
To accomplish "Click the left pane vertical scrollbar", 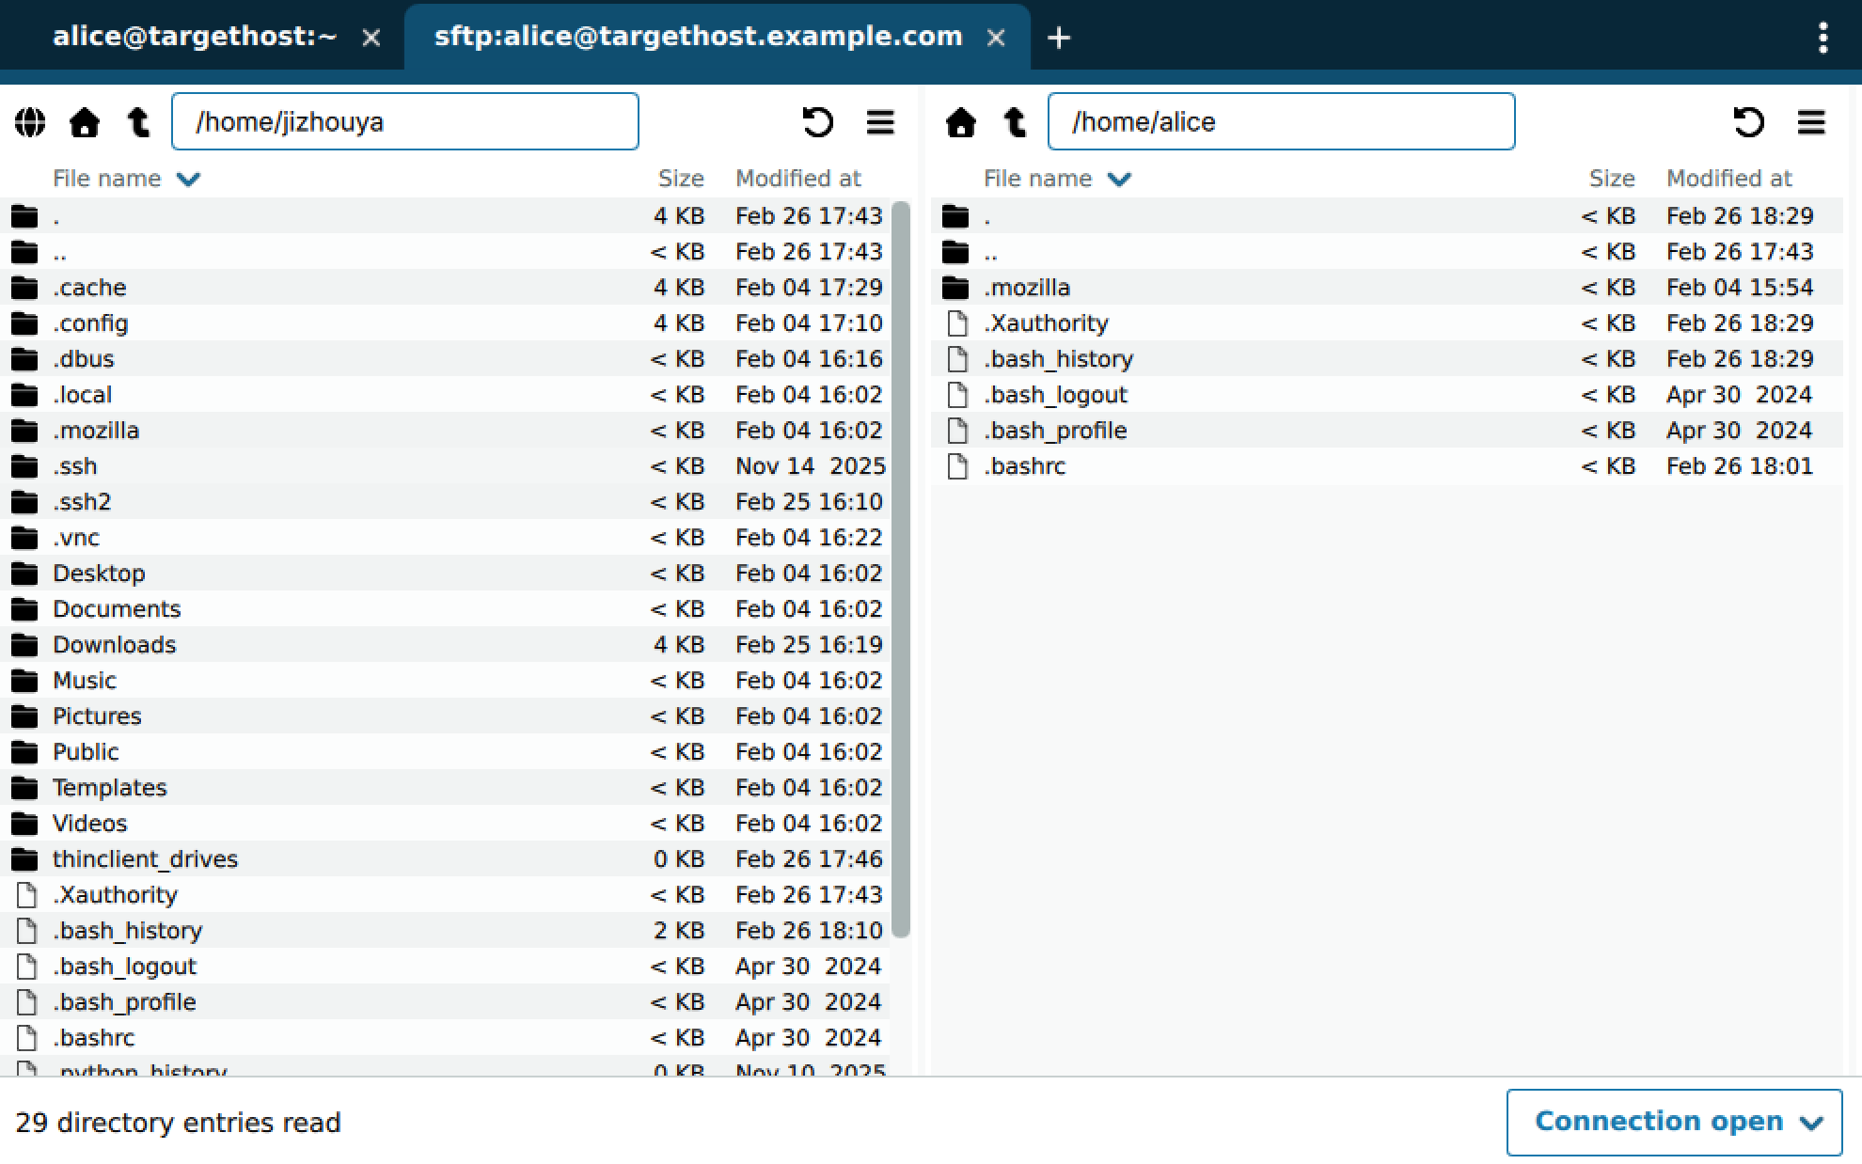I will (900, 568).
